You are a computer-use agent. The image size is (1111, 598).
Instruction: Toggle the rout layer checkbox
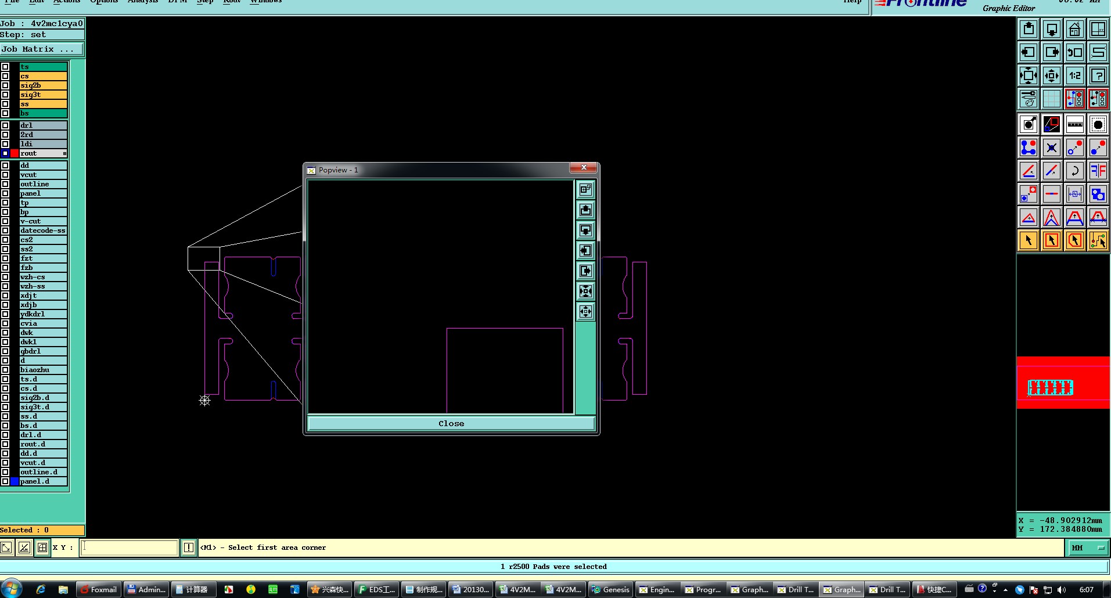pos(5,153)
